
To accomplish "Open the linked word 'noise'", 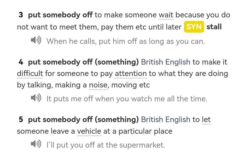I will click(98, 85).
